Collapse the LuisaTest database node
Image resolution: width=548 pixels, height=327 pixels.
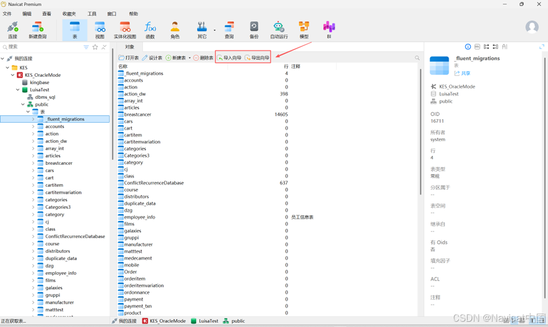coord(18,90)
